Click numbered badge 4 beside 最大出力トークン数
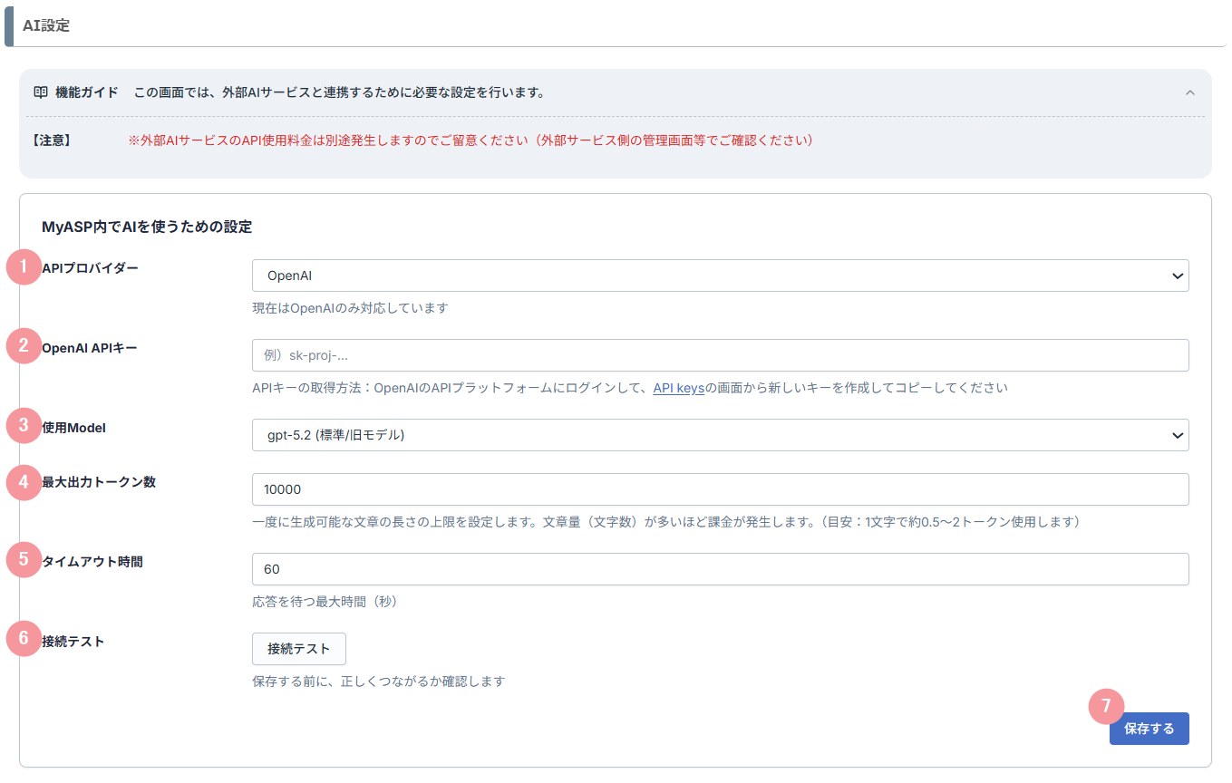 pyautogui.click(x=24, y=481)
